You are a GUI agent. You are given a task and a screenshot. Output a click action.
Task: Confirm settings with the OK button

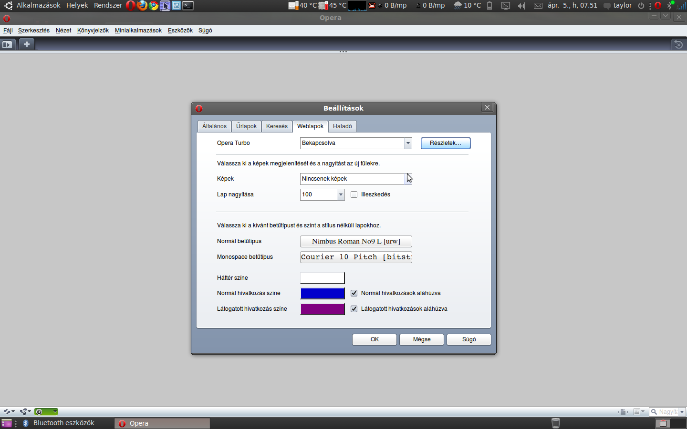click(375, 339)
